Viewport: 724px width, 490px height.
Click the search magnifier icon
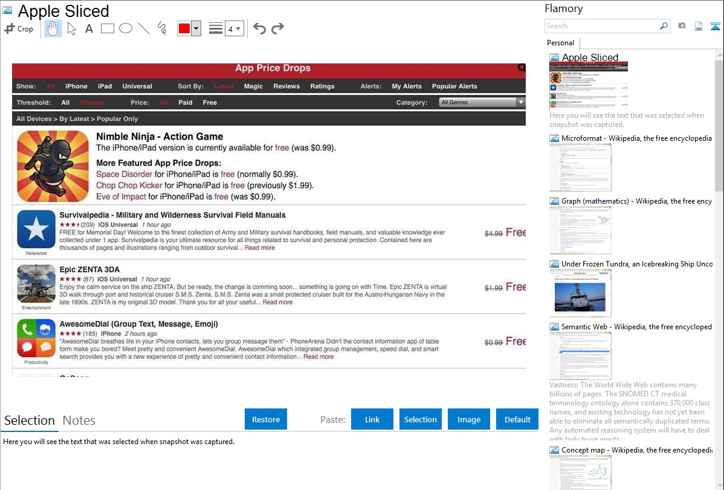(664, 26)
